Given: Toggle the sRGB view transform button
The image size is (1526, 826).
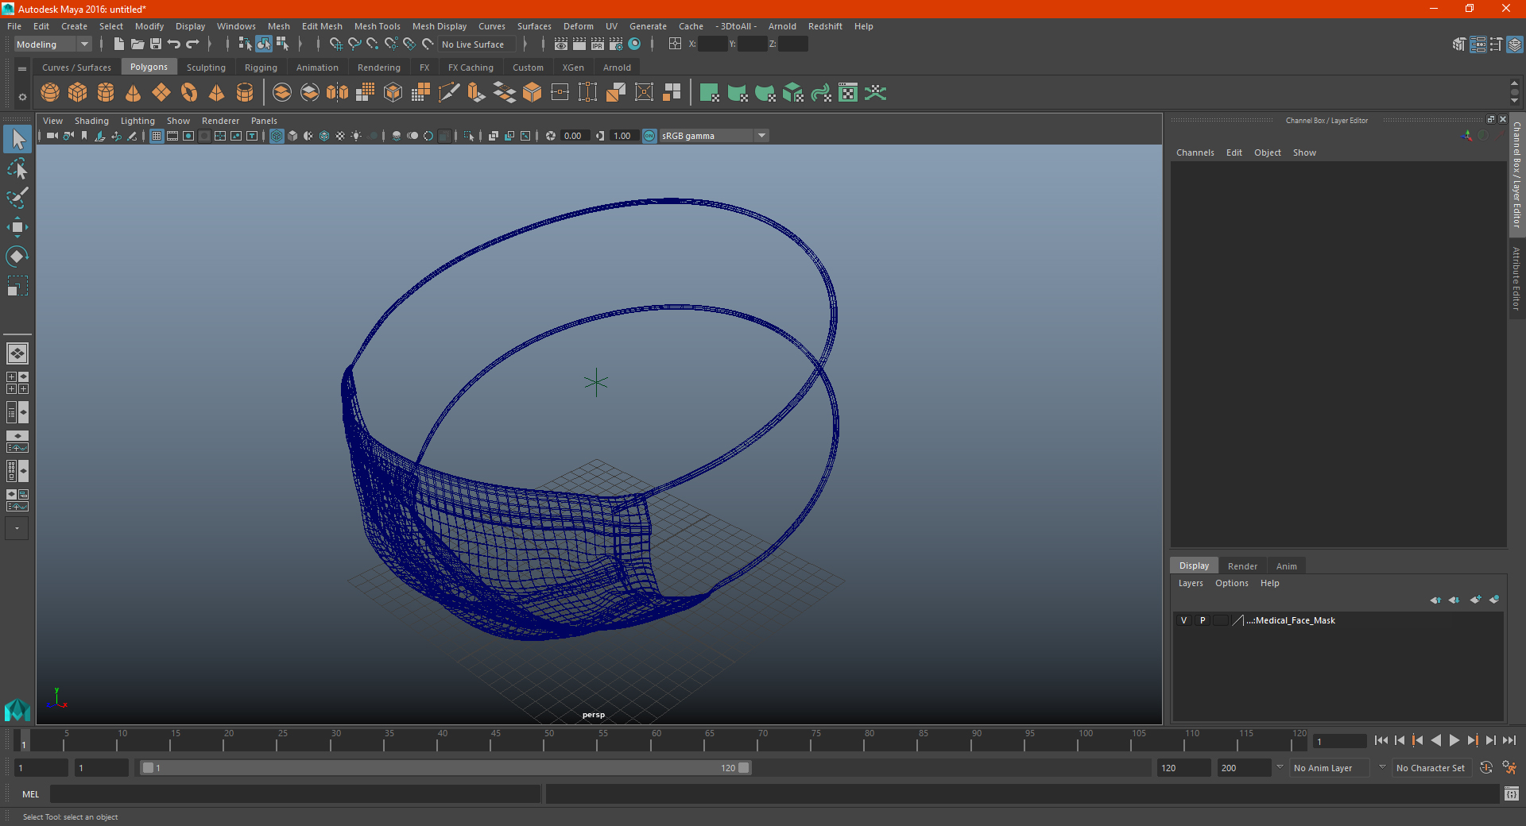Looking at the screenshot, I should (649, 136).
